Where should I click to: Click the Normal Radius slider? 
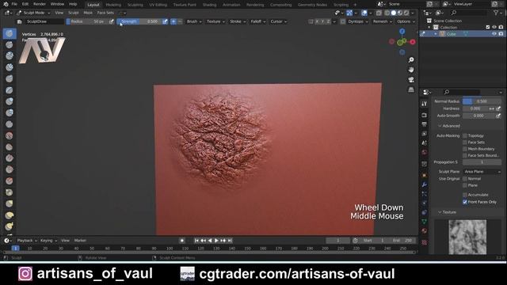[482, 101]
